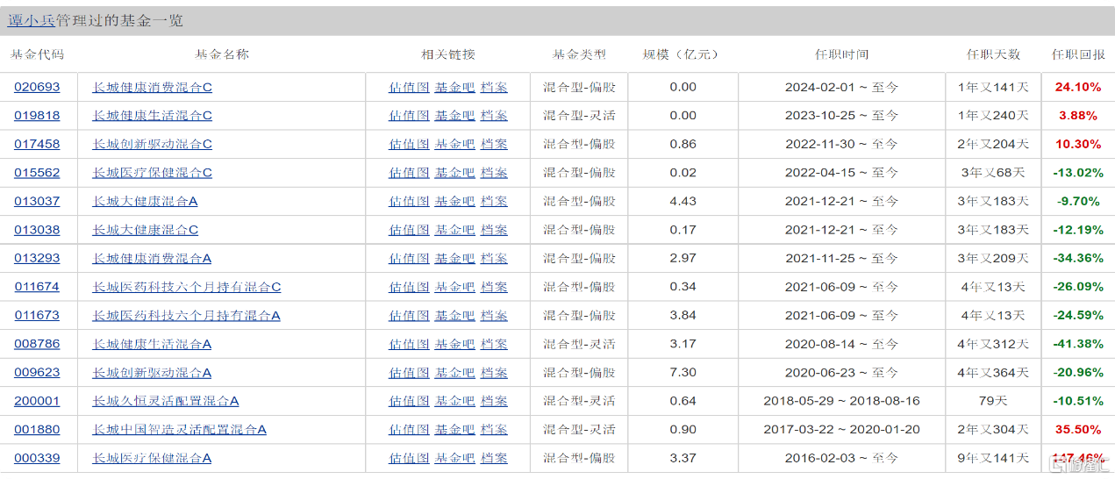Image resolution: width=1115 pixels, height=479 pixels.
Task: Open 估值图 for fund 020693
Action: click(x=410, y=87)
